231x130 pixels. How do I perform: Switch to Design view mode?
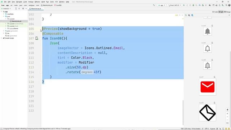click(227, 12)
